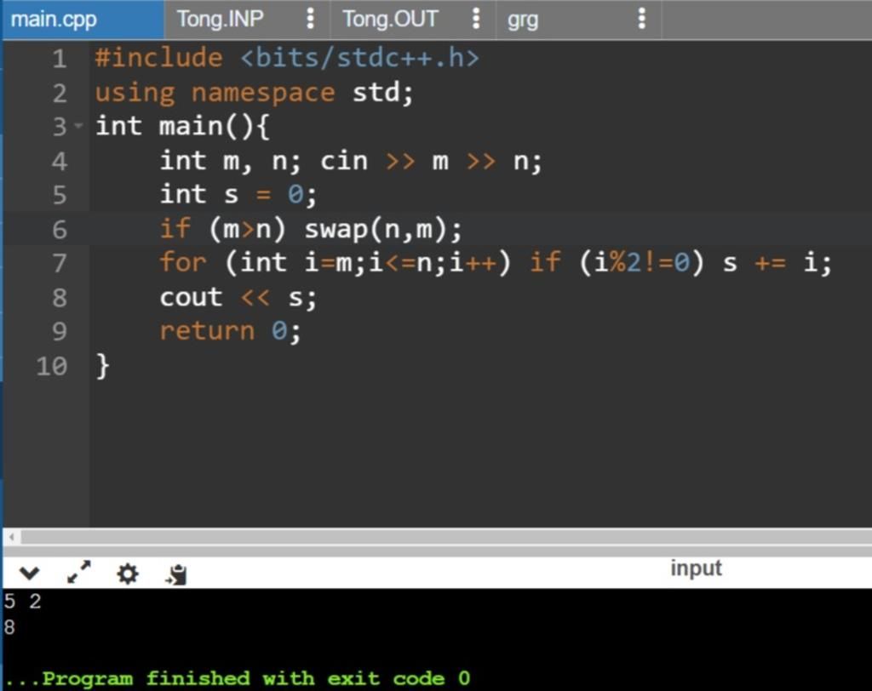Open grg tab options menu

coord(642,19)
